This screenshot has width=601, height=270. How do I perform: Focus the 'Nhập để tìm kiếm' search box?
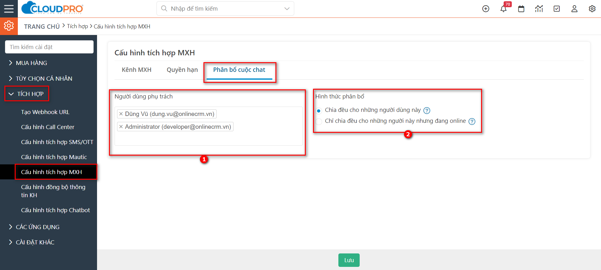(225, 8)
